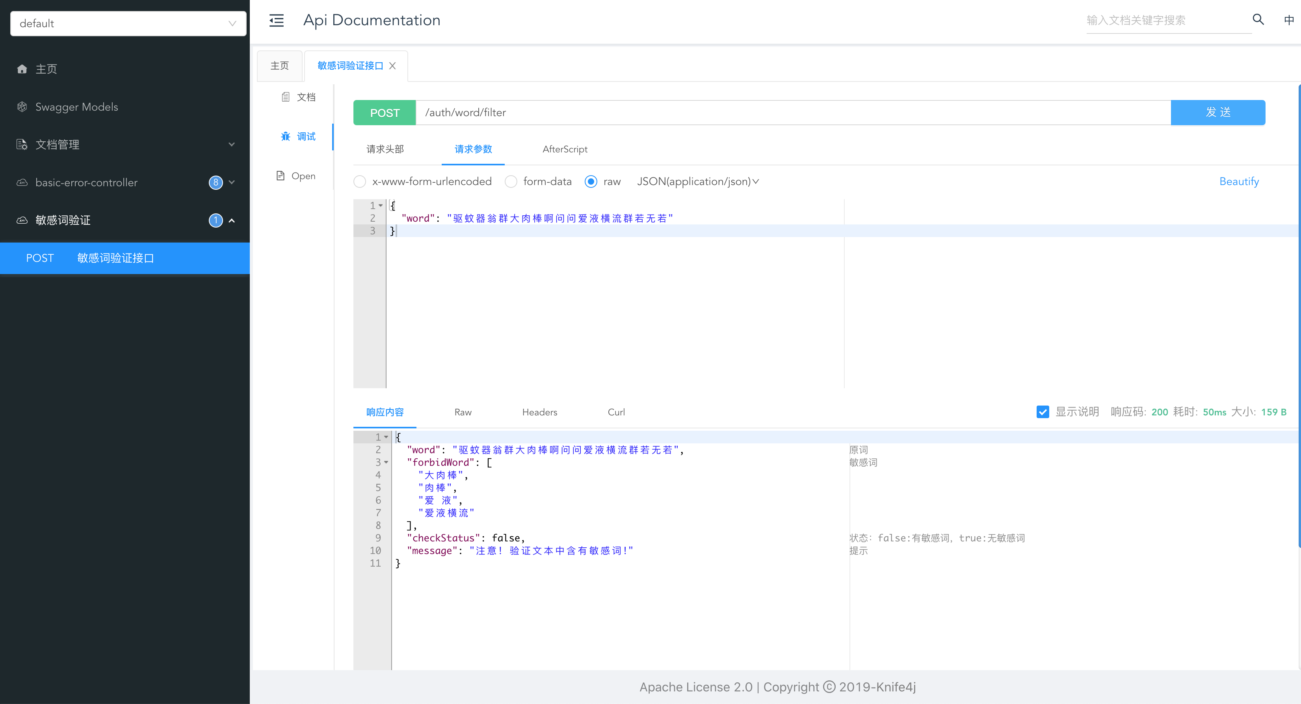Select the 调试 debug icon
The width and height of the screenshot is (1301, 704).
tap(286, 137)
